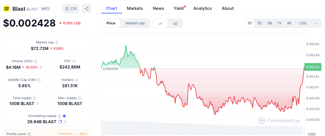
Task: Expand the Circulating supply 29.94B BLAST chevron
Action: 65,122
